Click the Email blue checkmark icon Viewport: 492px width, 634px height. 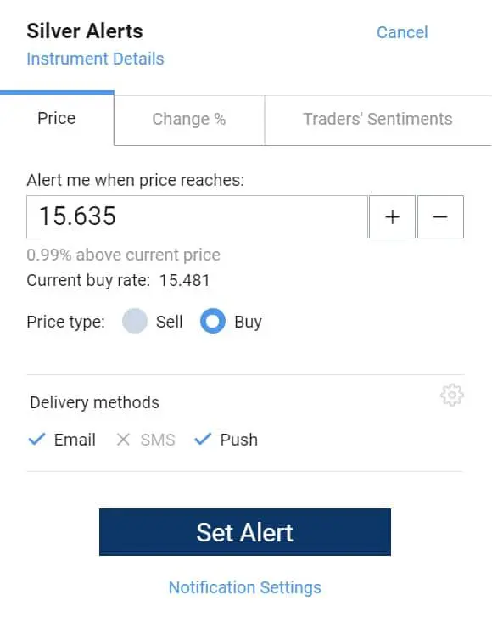[36, 439]
